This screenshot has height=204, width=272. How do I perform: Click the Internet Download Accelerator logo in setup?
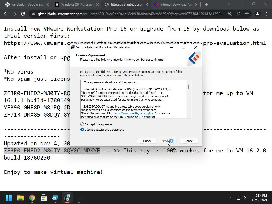point(194,58)
